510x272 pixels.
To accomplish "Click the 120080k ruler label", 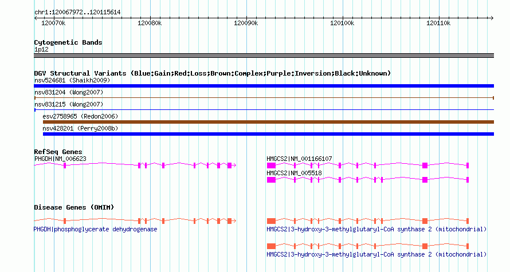I will click(150, 23).
